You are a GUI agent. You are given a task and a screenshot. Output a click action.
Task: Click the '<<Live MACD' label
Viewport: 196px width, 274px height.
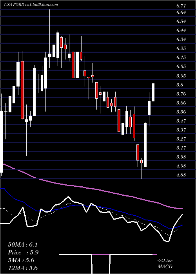tap(165, 263)
